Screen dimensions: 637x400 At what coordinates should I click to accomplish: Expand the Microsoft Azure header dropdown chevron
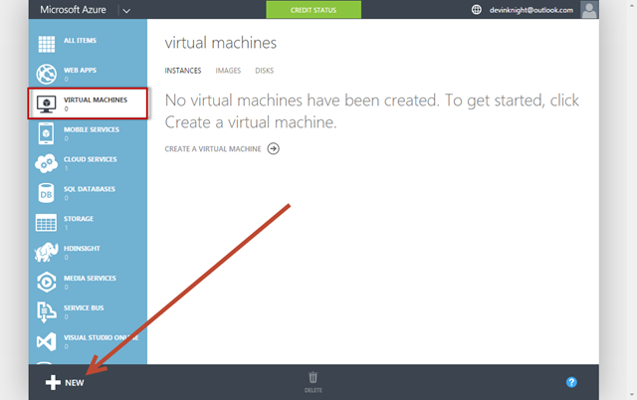click(126, 10)
